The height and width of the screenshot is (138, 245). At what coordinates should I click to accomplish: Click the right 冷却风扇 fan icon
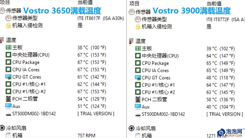coord(132,128)
